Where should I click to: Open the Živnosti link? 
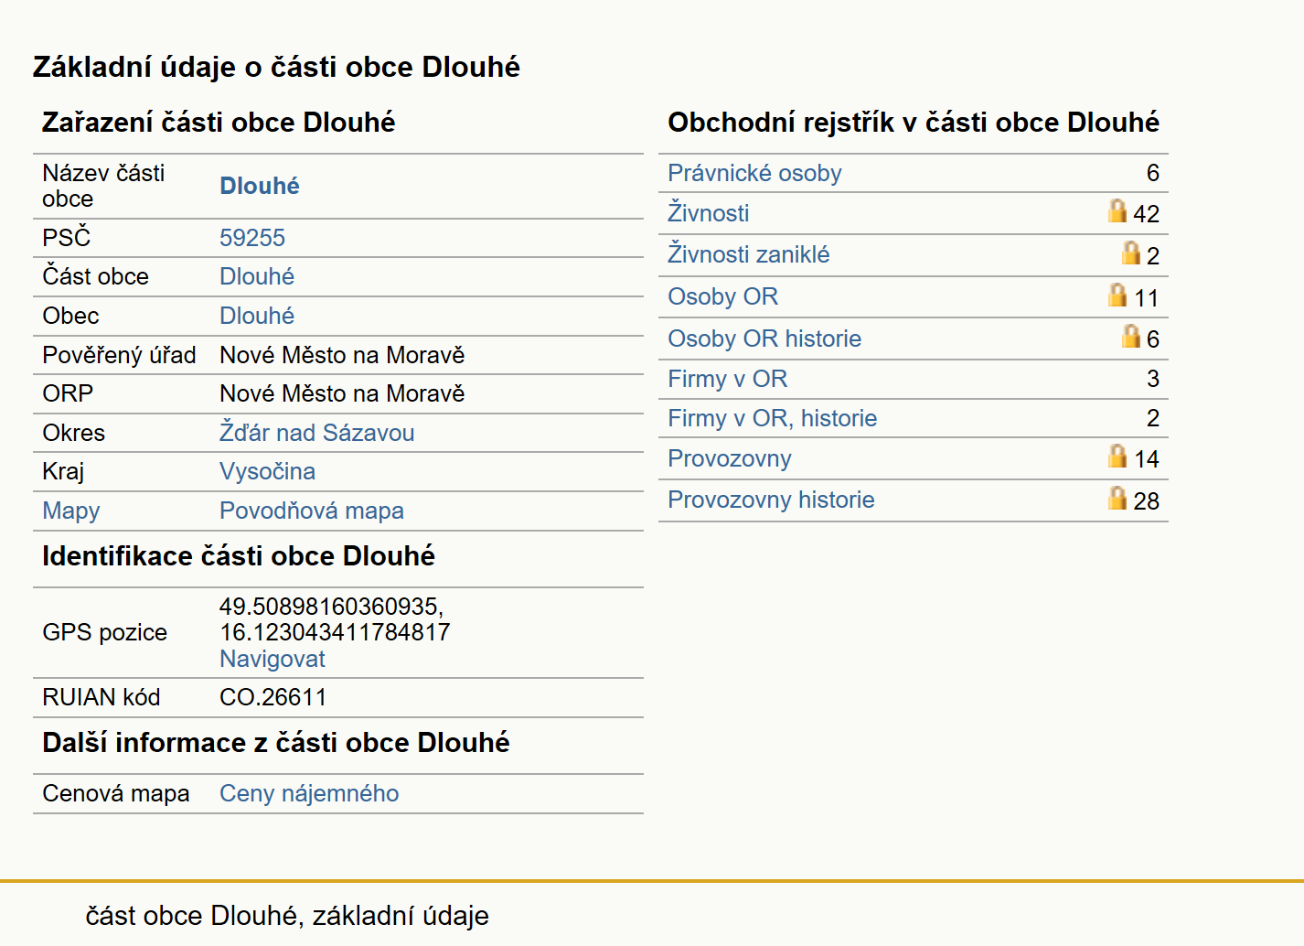709,213
